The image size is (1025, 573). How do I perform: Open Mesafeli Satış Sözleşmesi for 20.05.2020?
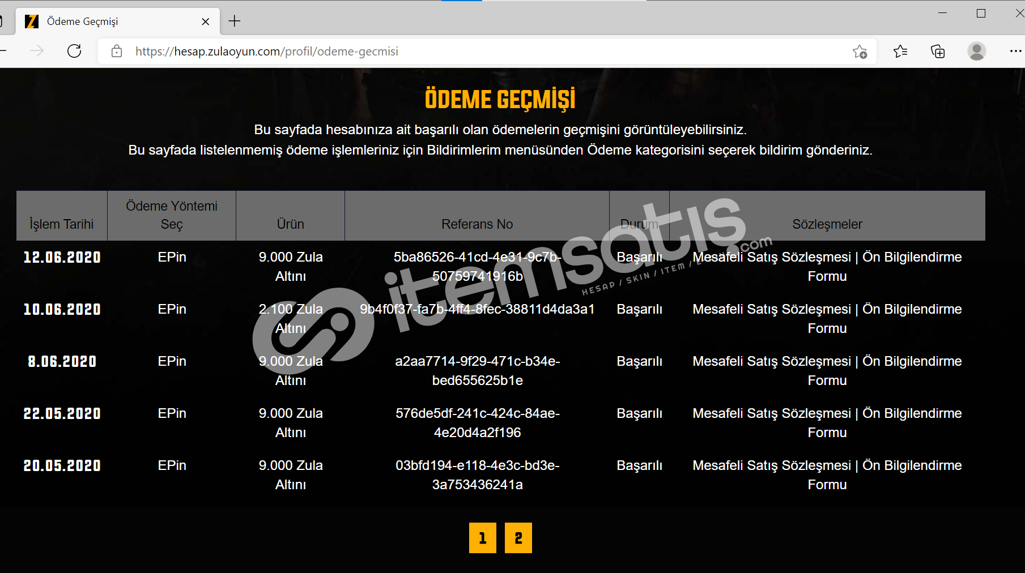coord(772,465)
